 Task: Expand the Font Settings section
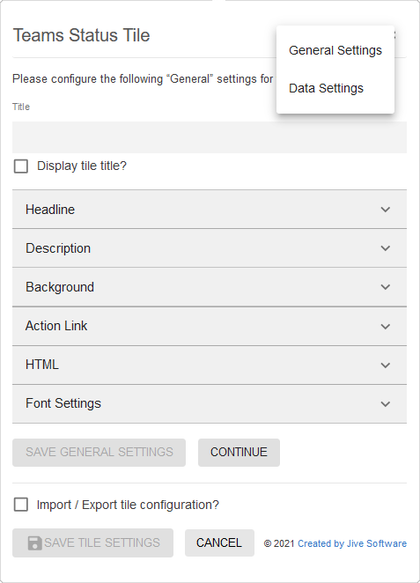(x=210, y=403)
